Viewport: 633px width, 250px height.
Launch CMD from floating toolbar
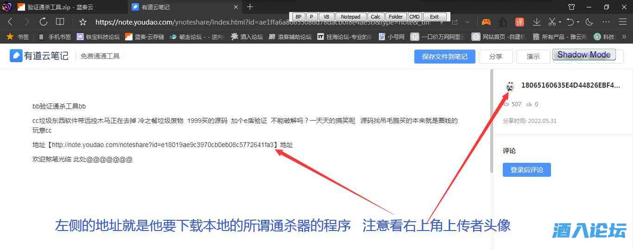(x=414, y=17)
